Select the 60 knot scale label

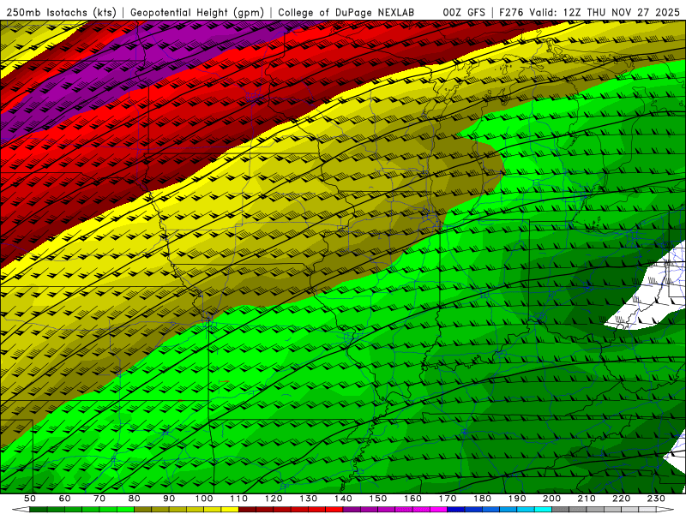pyautogui.click(x=64, y=499)
